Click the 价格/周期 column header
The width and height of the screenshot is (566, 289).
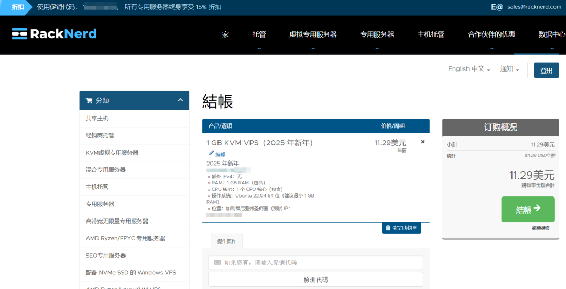(x=393, y=126)
